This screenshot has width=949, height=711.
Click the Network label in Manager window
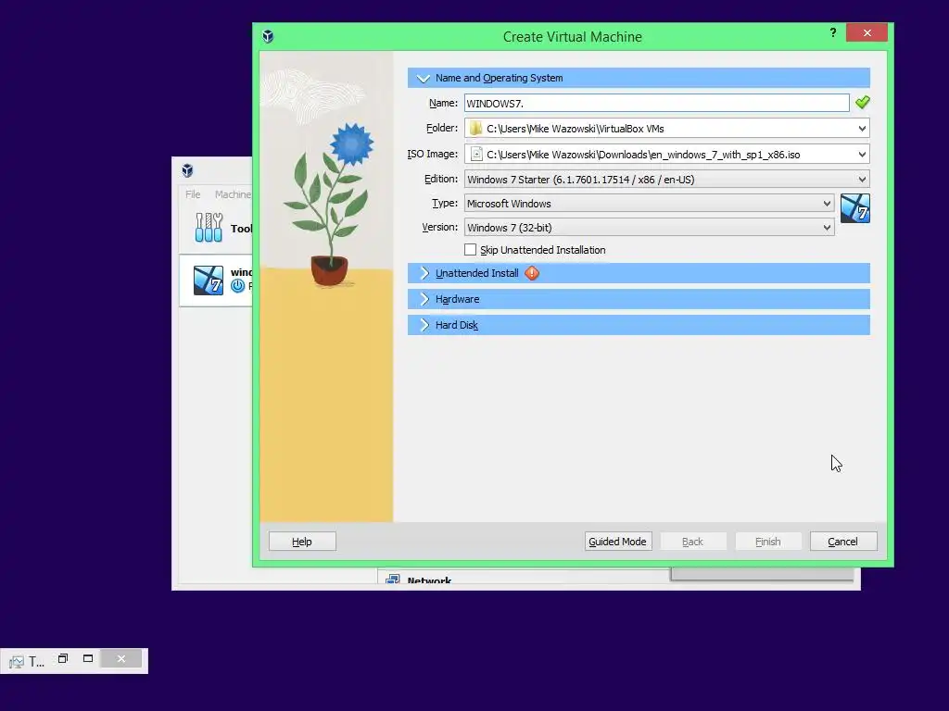point(429,580)
